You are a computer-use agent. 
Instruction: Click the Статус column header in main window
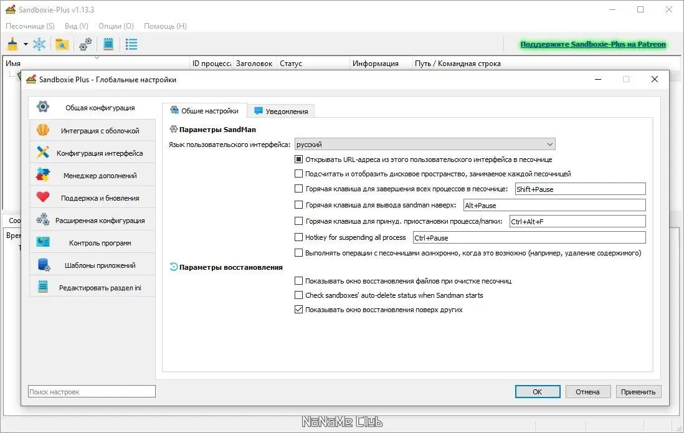coord(313,64)
